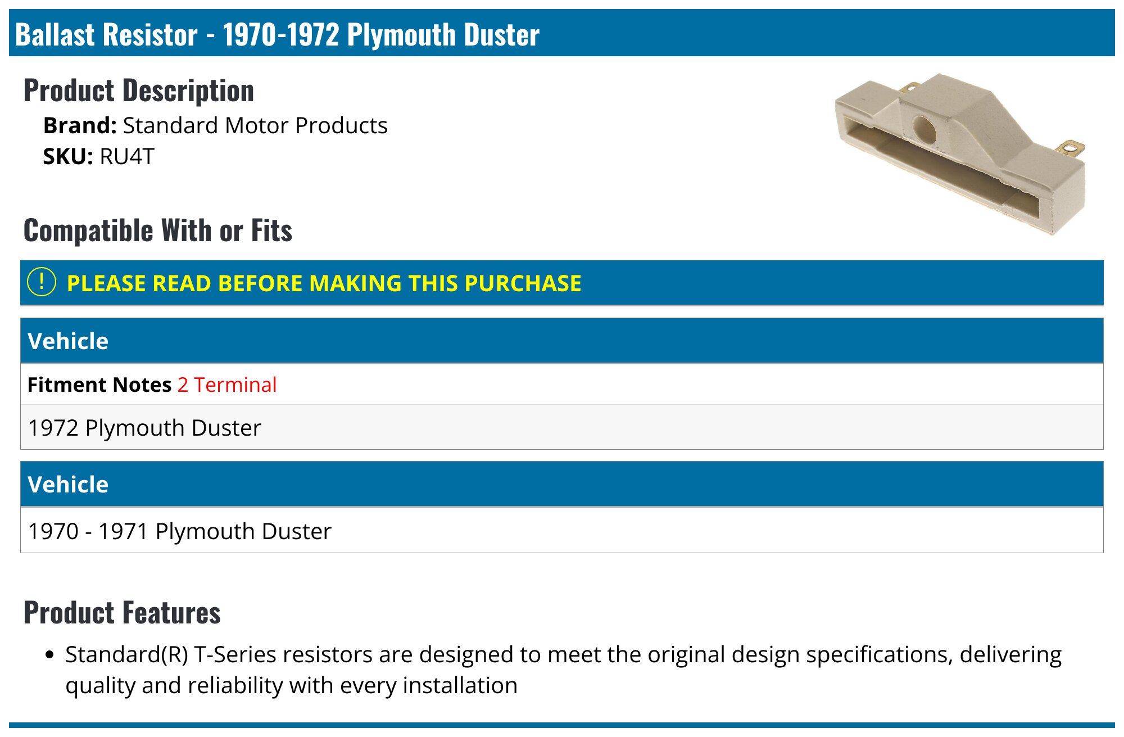
Task: Select the 1970 - 1971 Plymouth Duster row
Action: pos(180,531)
